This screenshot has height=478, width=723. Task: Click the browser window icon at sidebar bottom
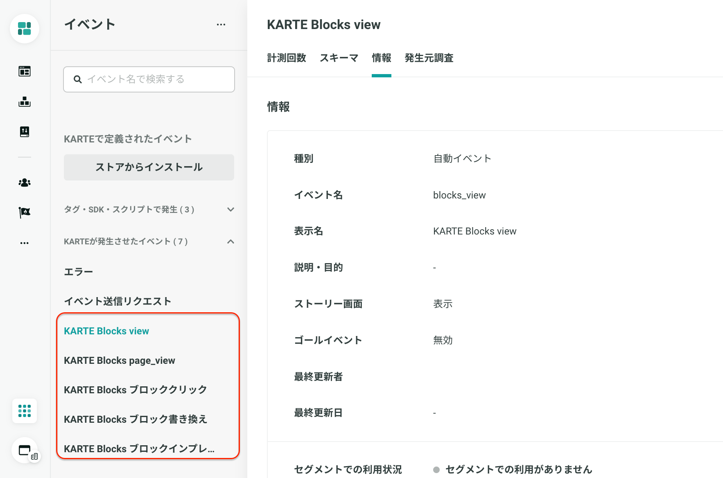pos(25,450)
